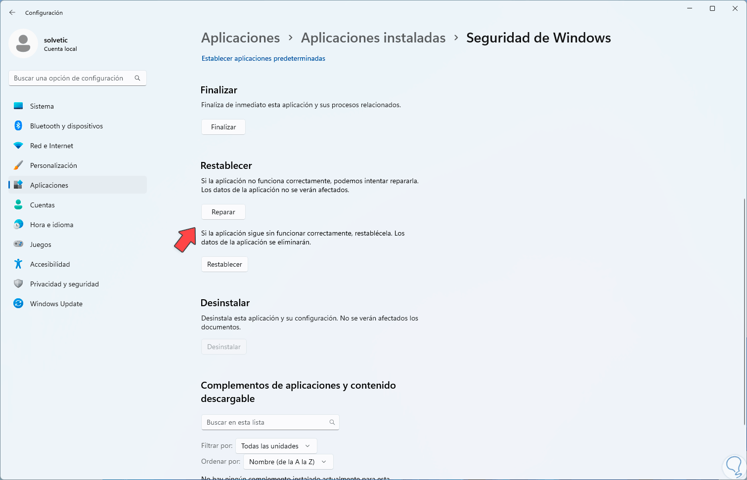This screenshot has height=480, width=747.
Task: Open the solvetic user profile avatar
Action: click(23, 43)
